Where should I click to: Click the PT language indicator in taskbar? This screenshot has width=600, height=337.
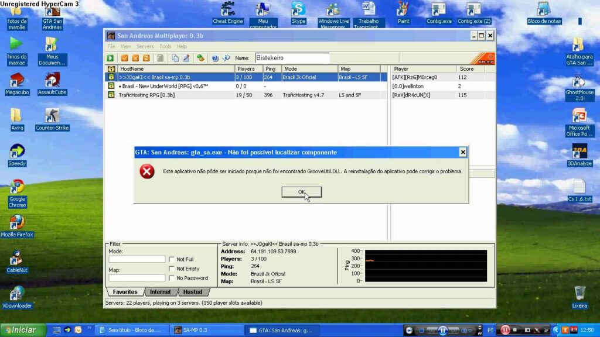490,330
